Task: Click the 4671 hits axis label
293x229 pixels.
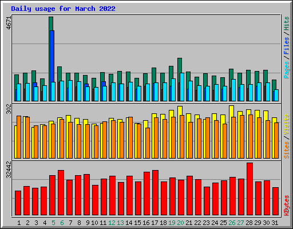Action: pos(9,23)
